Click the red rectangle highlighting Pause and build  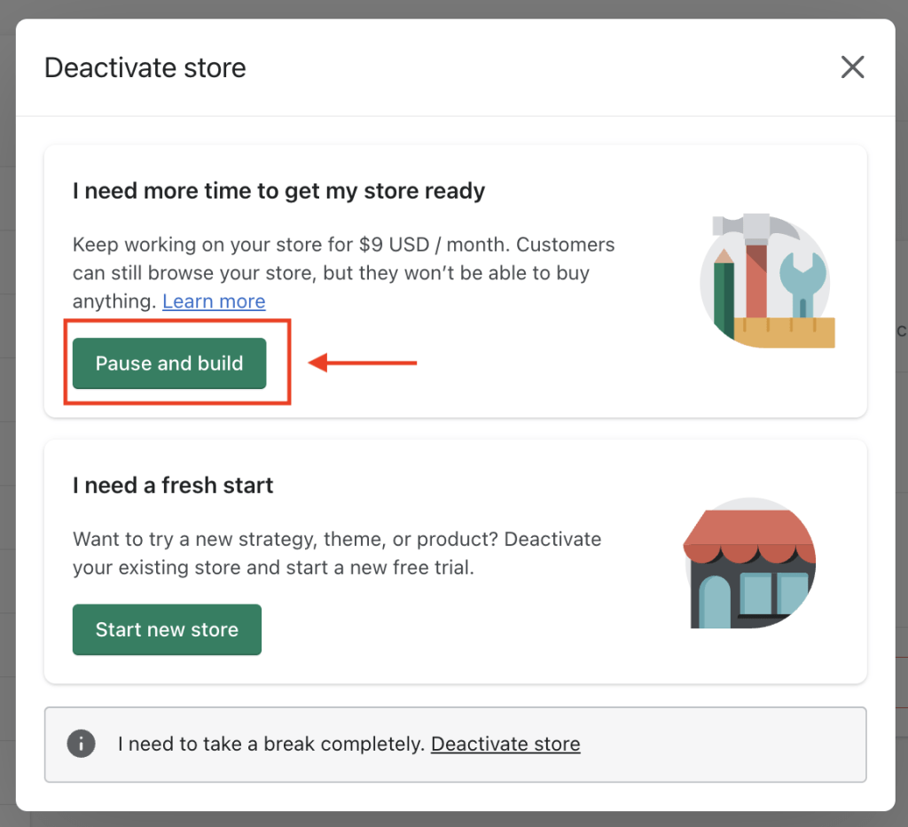coord(177,362)
